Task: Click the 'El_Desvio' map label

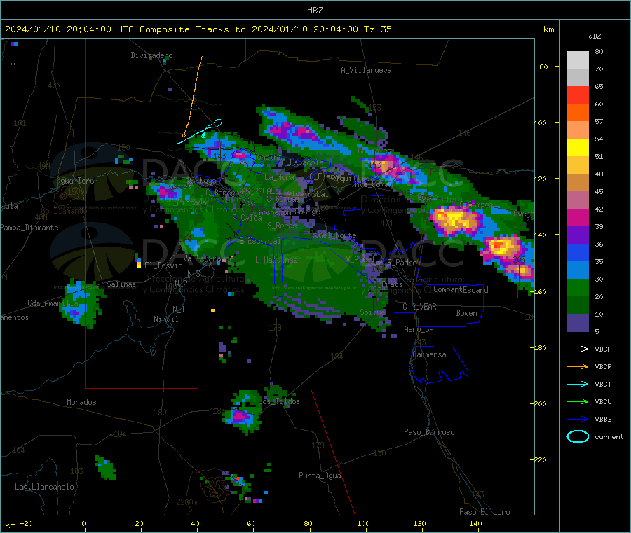Action: tap(163, 265)
